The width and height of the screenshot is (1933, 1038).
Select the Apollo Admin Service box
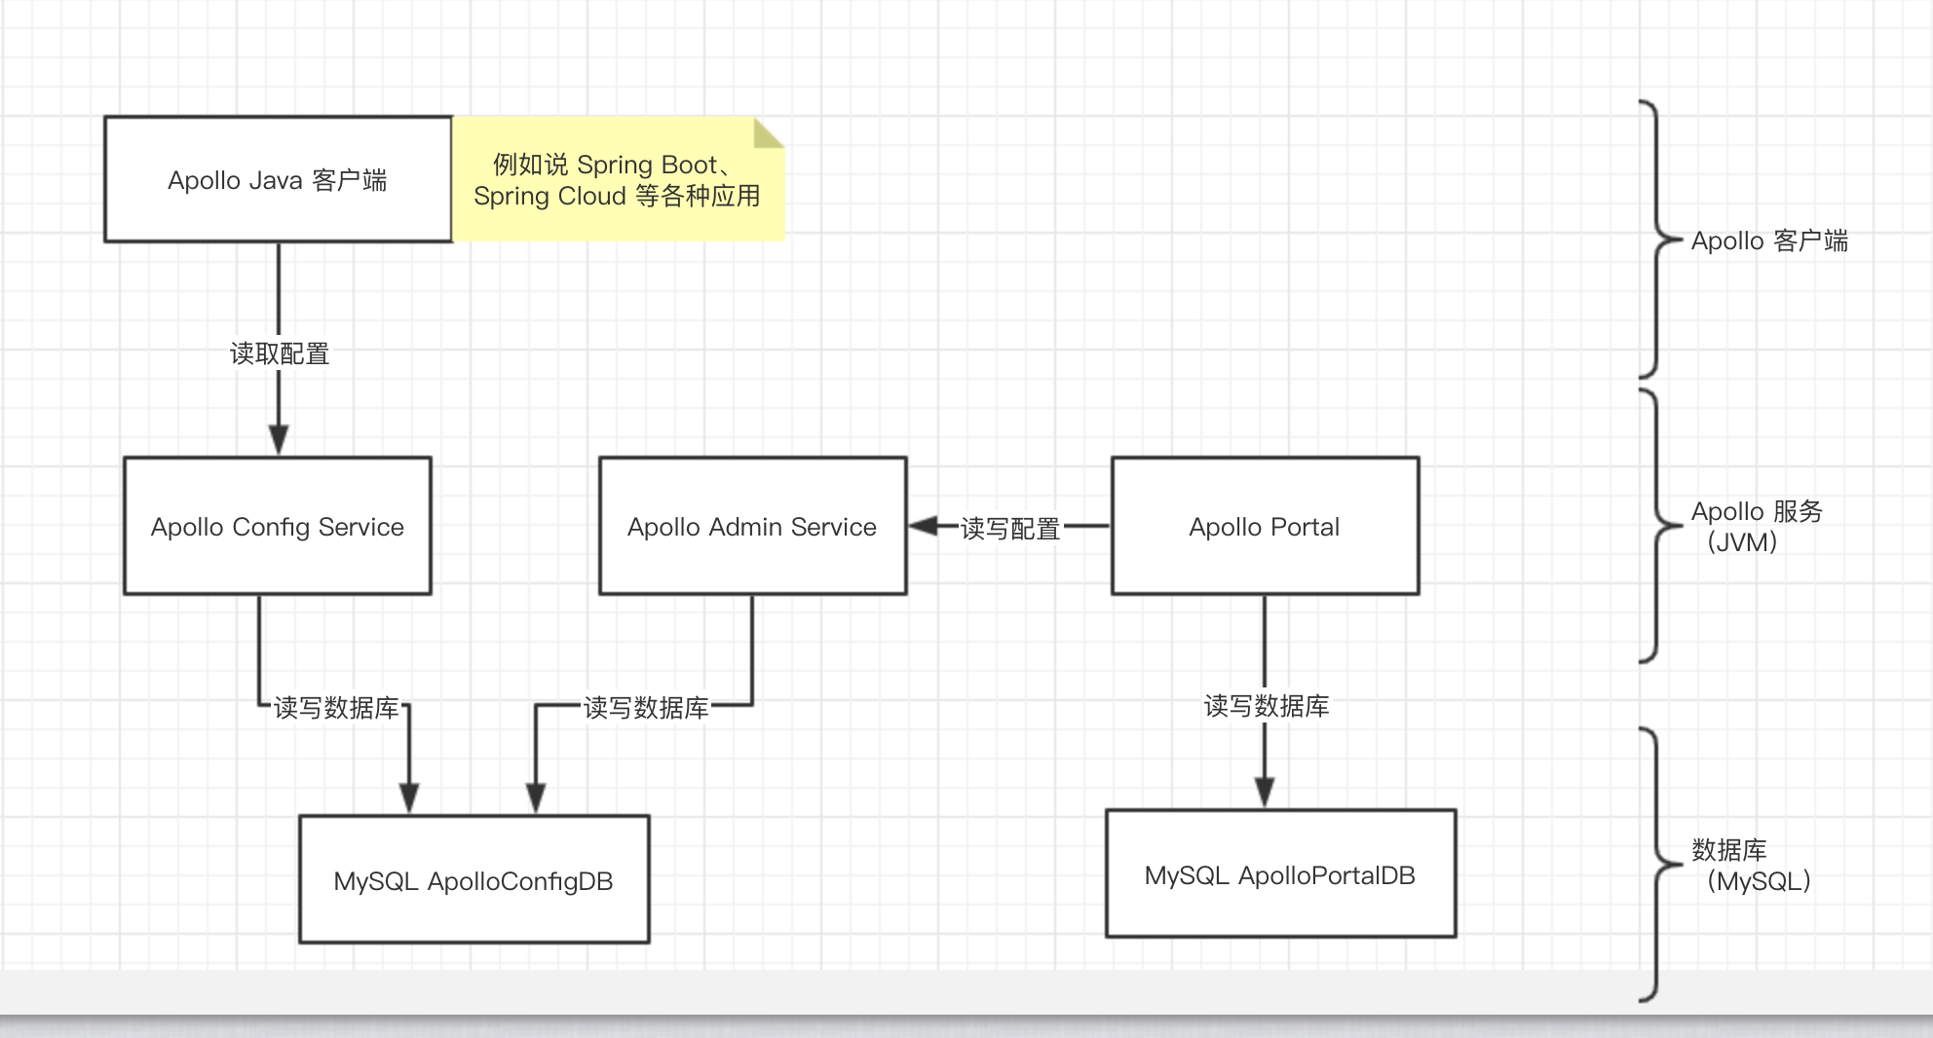[752, 526]
